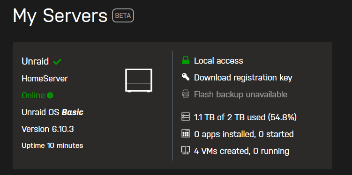Click 1.1 TB of 2 TB used text
The height and width of the screenshot is (175, 352).
[x=245, y=117]
